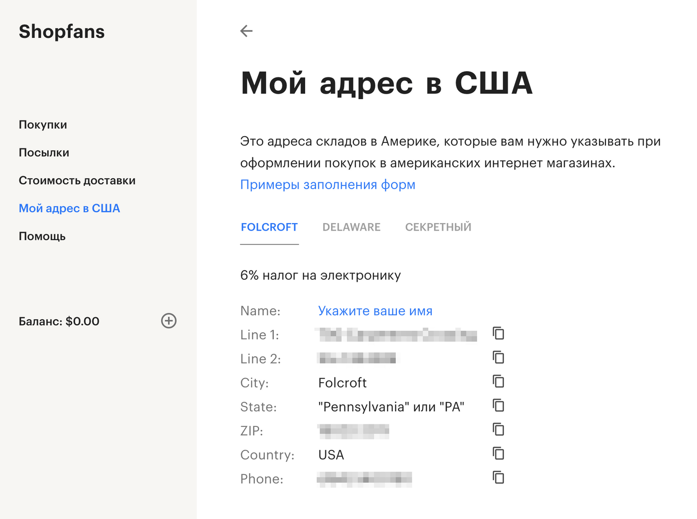
Task: Click the "Pennsylvania" или "PA" state value
Action: pyautogui.click(x=391, y=407)
